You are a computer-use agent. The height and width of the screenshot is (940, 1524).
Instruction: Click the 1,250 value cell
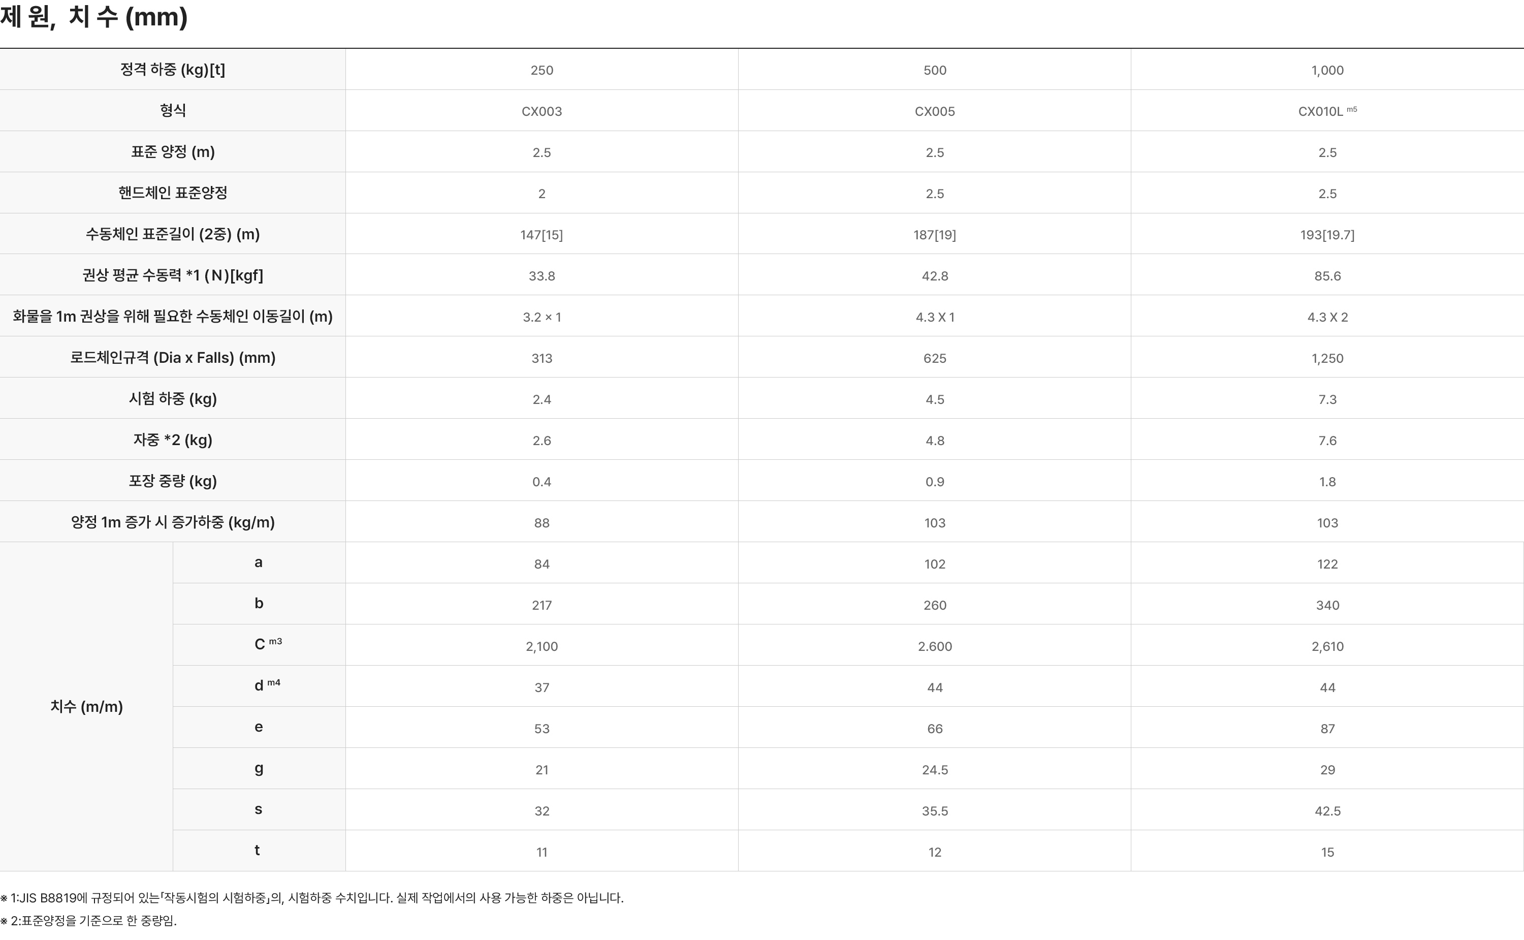coord(1327,358)
